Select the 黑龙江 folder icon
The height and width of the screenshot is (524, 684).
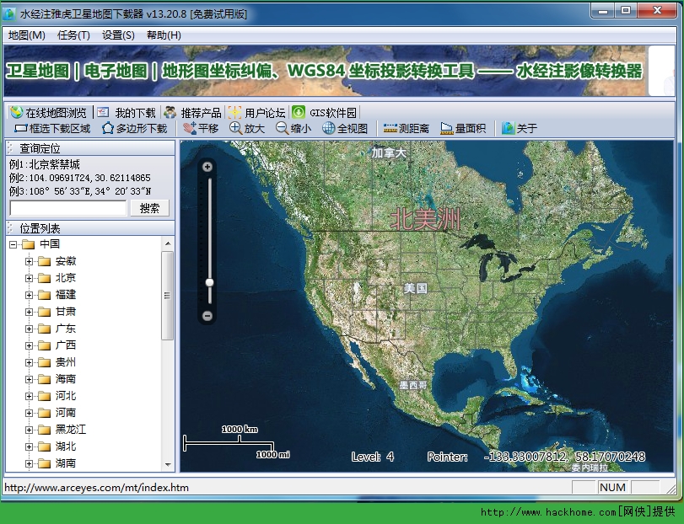pyautogui.click(x=44, y=430)
